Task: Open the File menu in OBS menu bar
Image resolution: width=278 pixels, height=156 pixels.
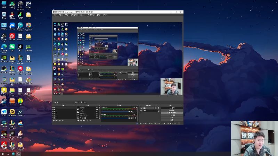Action: (x=55, y=15)
